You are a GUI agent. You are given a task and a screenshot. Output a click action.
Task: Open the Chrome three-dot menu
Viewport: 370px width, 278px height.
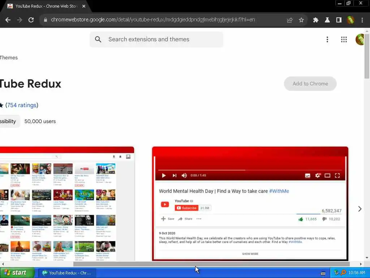362,20
